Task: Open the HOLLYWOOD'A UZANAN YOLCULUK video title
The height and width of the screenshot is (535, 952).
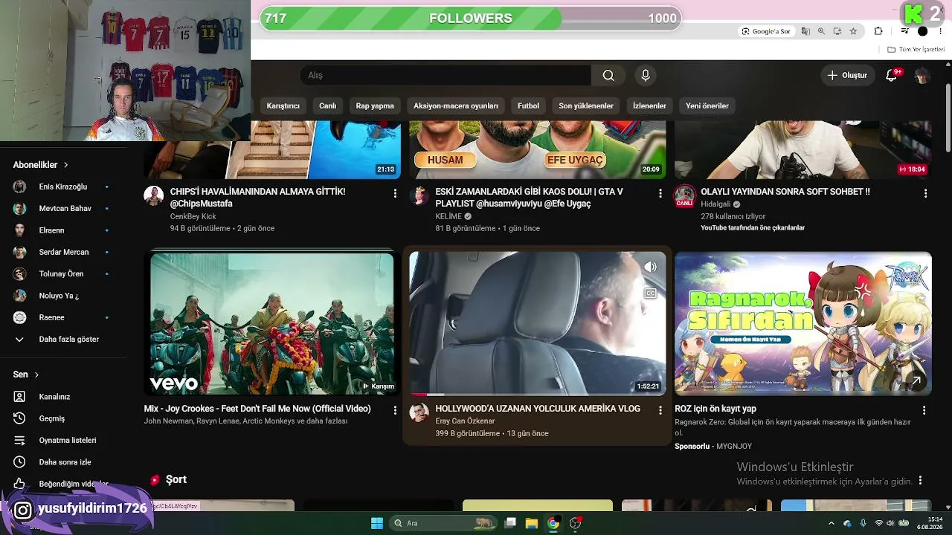Action: tap(538, 409)
